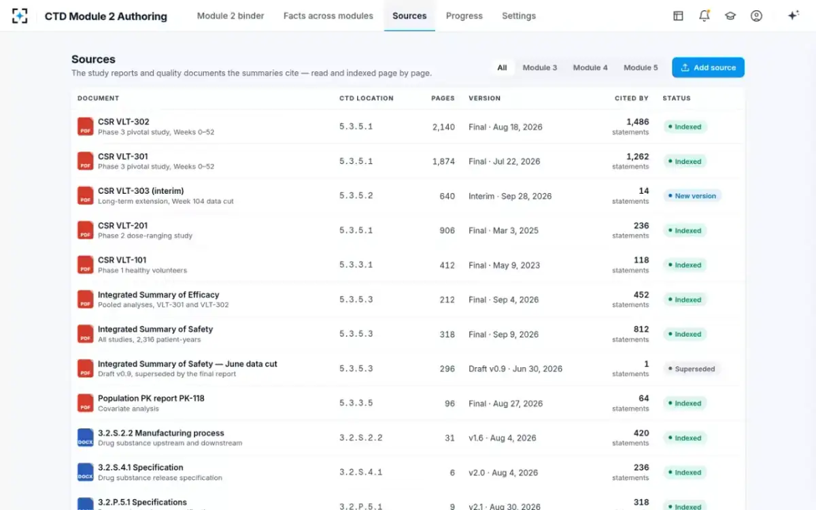Click the PDF icon for CSR VLT-303 (interim)
816x510 pixels.
point(85,196)
